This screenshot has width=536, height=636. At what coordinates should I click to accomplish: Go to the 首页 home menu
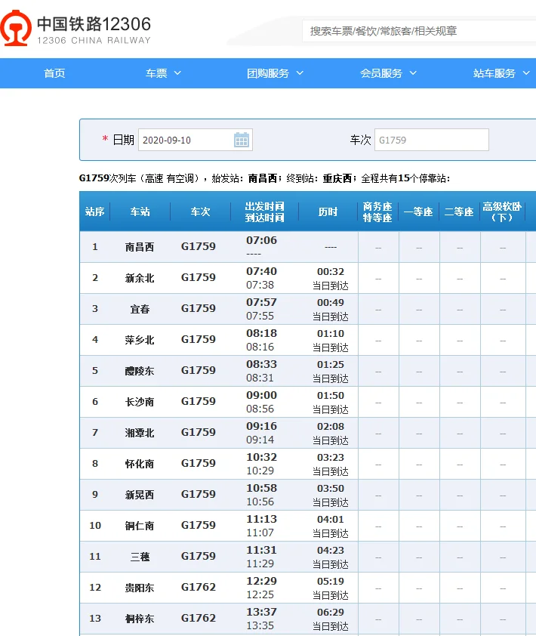click(54, 73)
